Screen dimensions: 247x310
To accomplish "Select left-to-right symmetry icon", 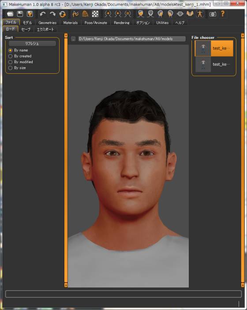I will click(118, 14).
